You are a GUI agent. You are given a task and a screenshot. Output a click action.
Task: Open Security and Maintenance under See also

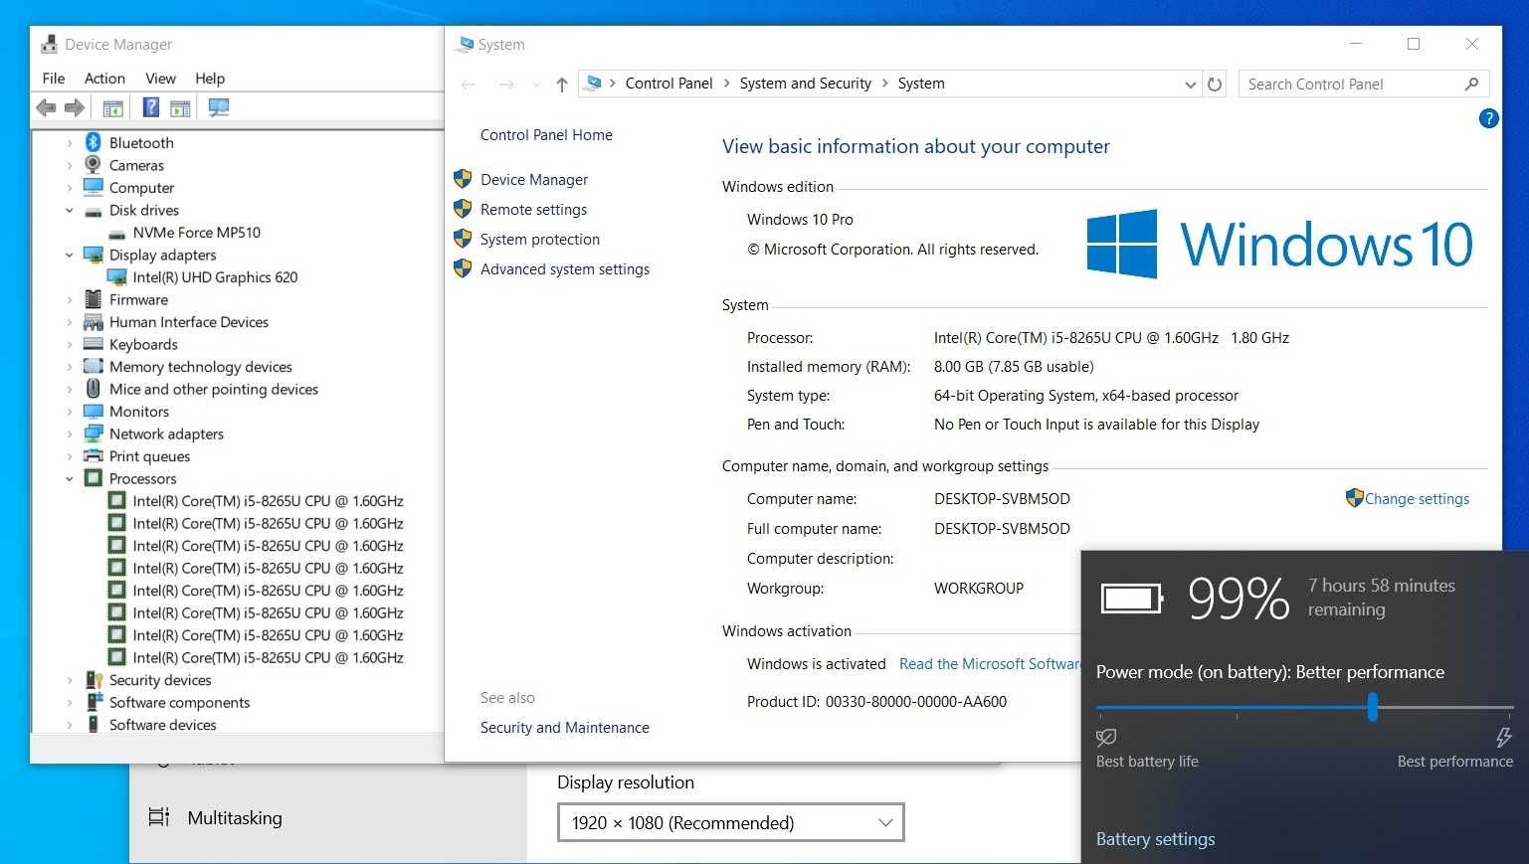pyautogui.click(x=564, y=728)
